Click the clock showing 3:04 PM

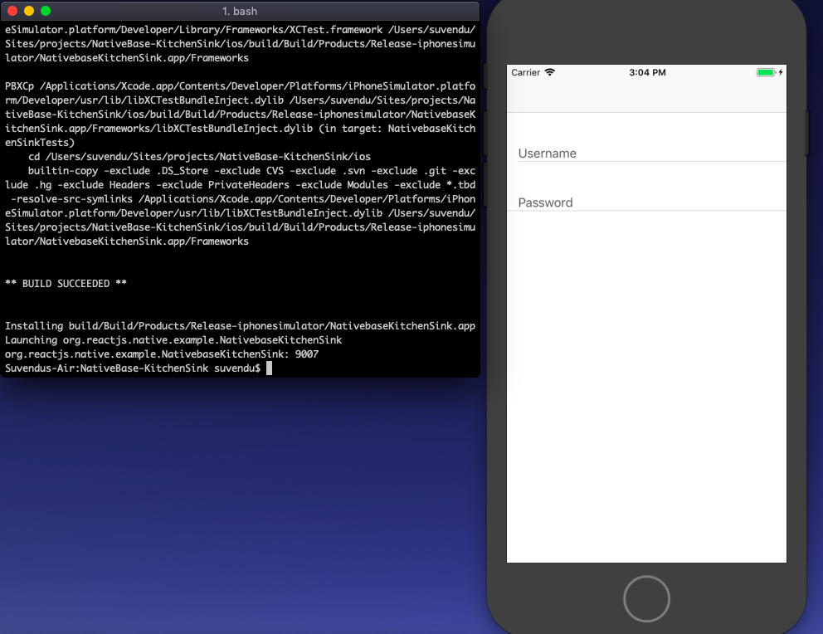click(x=646, y=72)
